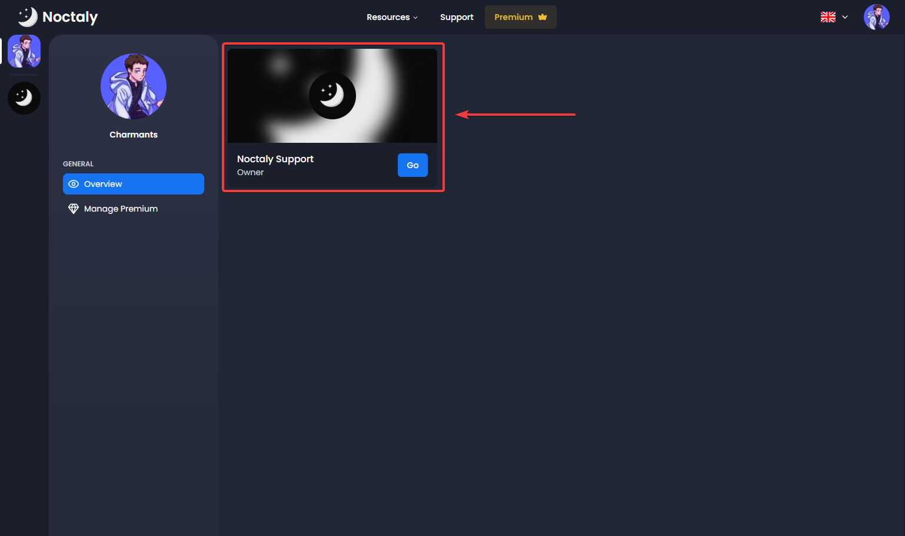Open the Noctaly brand name link
The image size is (905, 536).
(x=70, y=17)
